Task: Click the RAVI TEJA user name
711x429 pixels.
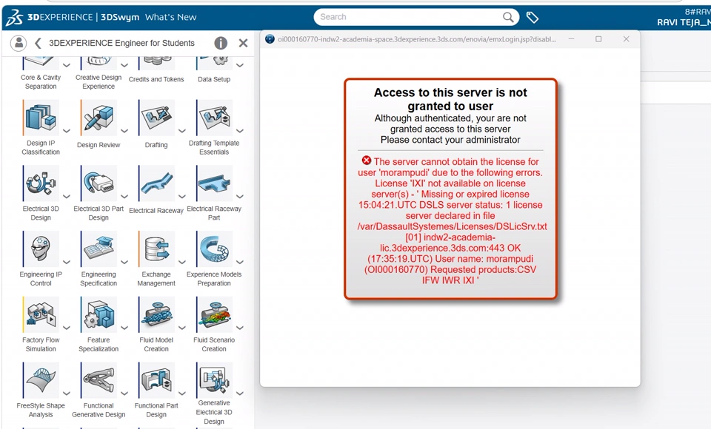Action: pyautogui.click(x=684, y=22)
